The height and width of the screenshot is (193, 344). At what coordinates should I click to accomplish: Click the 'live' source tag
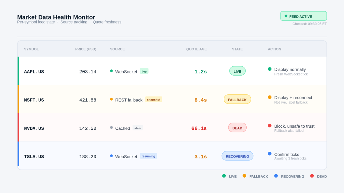tap(144, 71)
